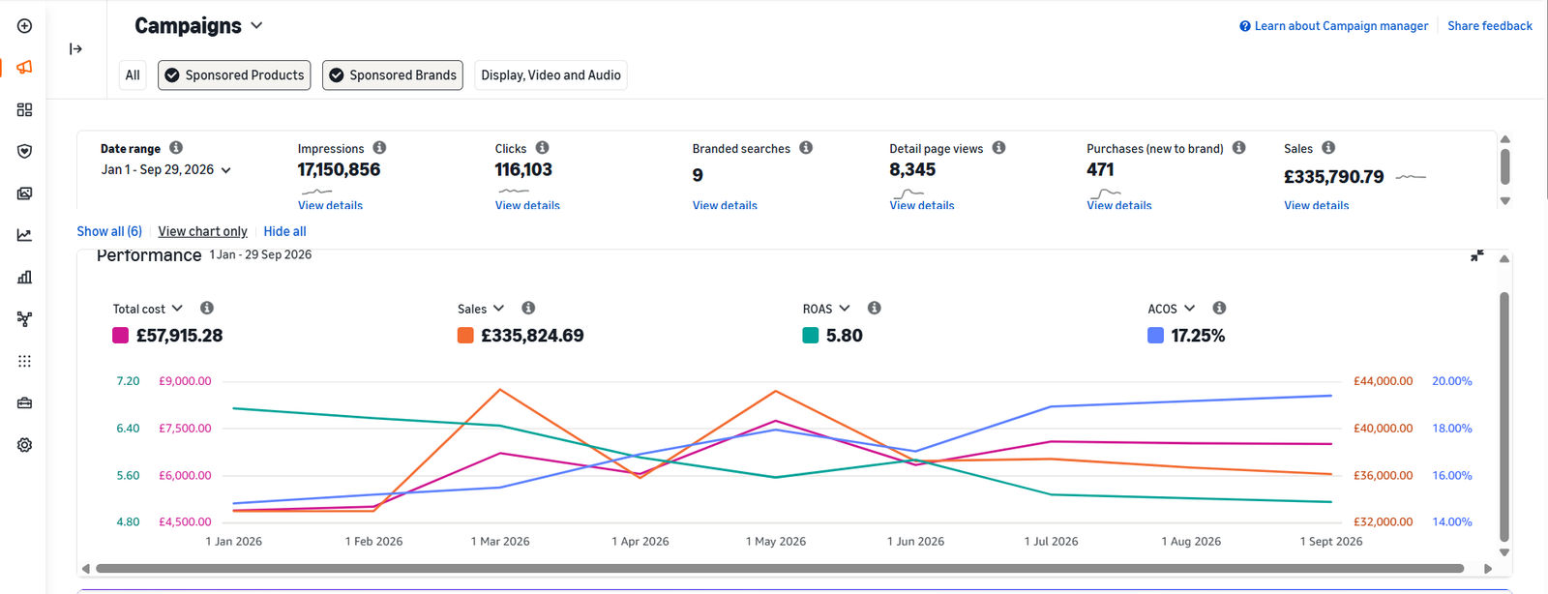Collapse the Performance chart panel
Image resolution: width=1548 pixels, height=594 pixels.
click(1476, 255)
